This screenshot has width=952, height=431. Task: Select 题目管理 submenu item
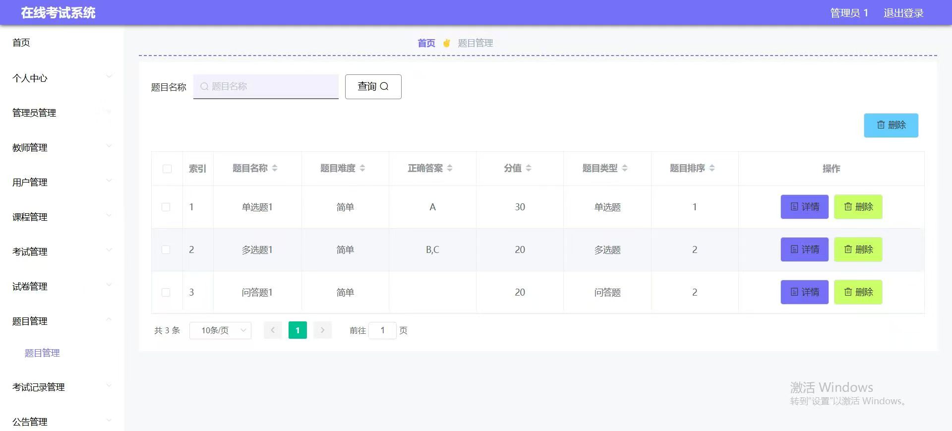click(x=42, y=353)
